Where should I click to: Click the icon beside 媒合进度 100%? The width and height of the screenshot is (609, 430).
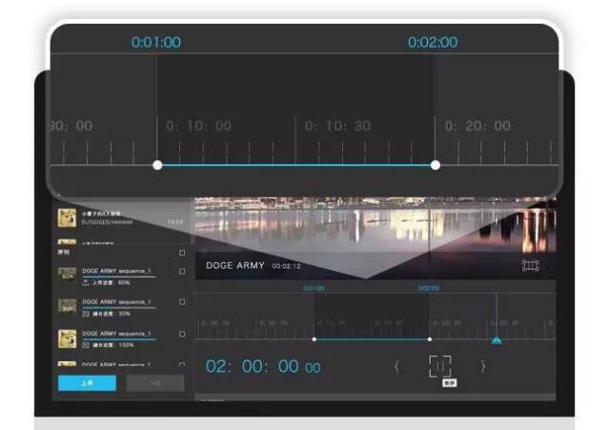pos(86,344)
